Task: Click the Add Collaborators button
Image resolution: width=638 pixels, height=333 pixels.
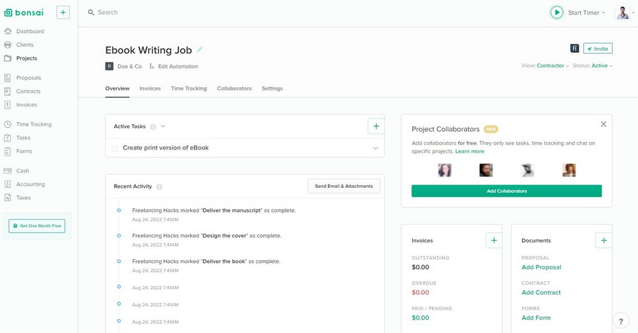Action: click(x=507, y=191)
